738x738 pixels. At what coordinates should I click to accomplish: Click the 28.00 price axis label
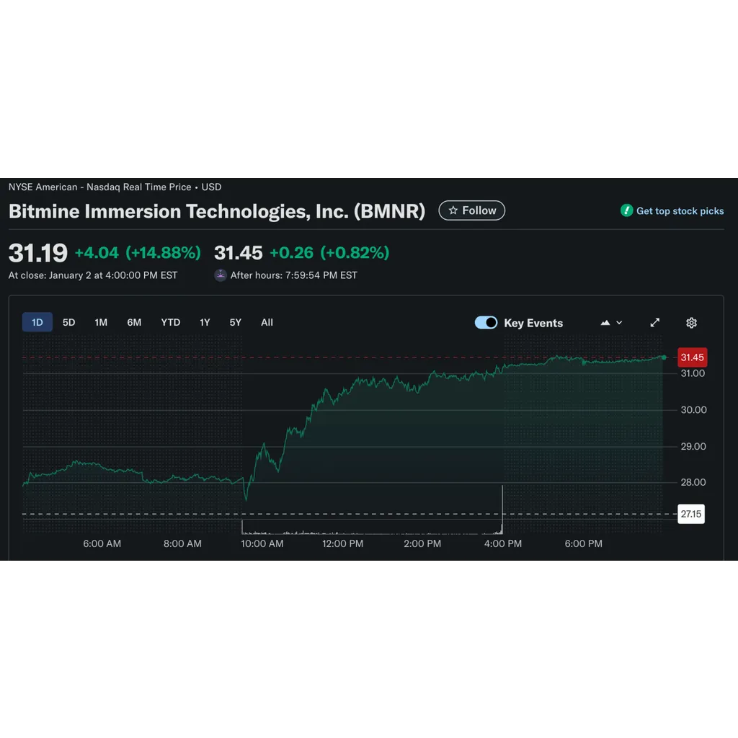point(693,482)
